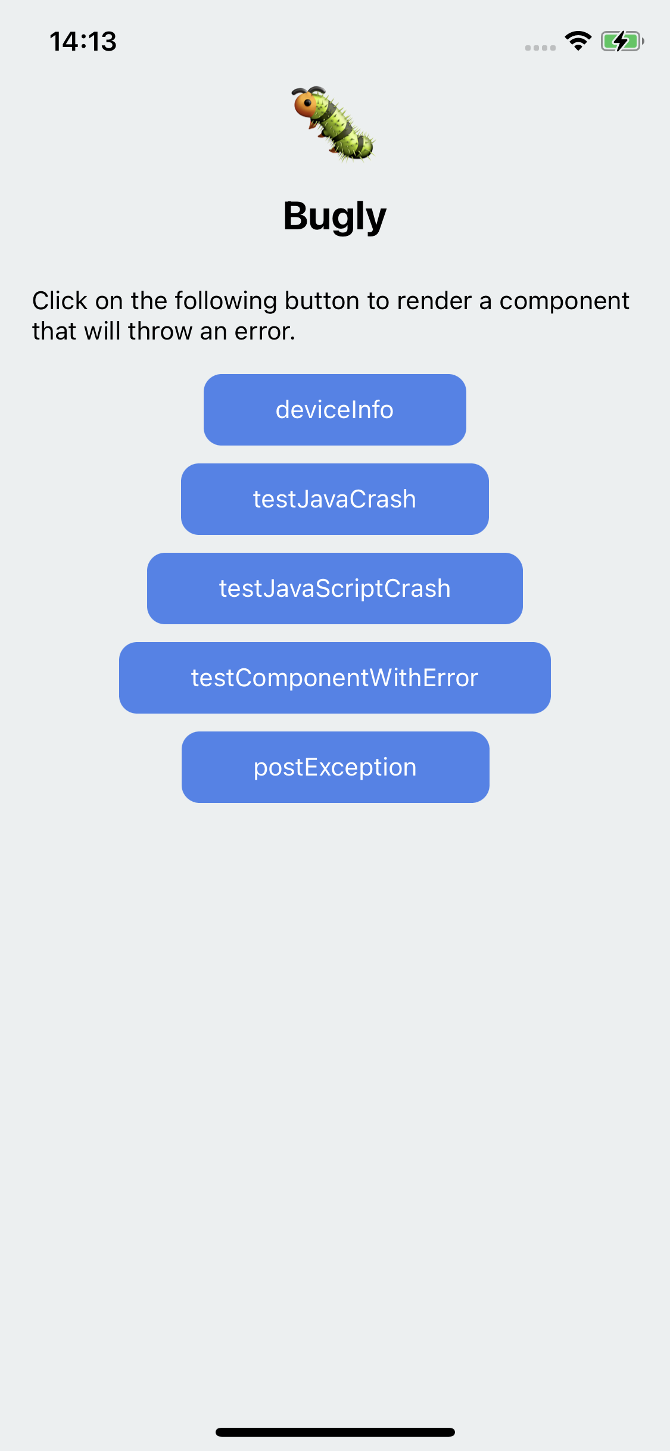This screenshot has width=670, height=1451.
Task: Select the testComponentWithError button
Action: (335, 678)
